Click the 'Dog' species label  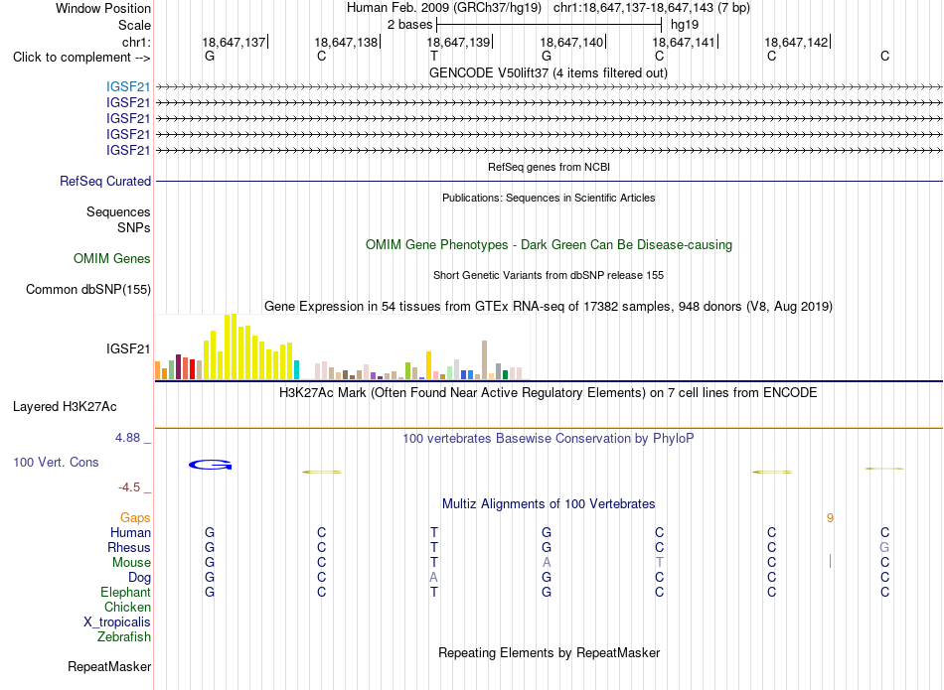pos(139,578)
